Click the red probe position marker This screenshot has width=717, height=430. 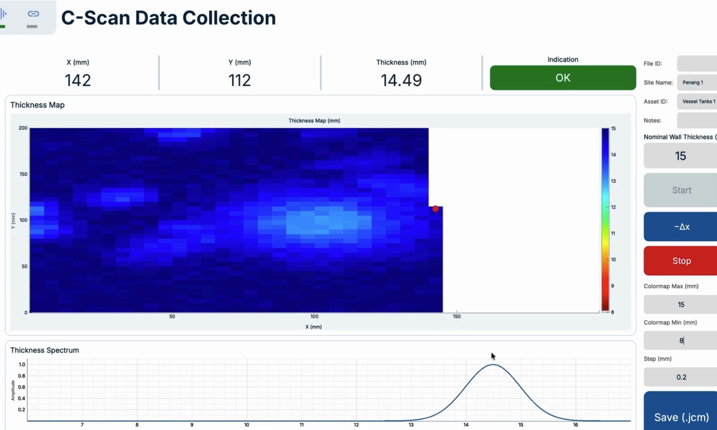[435, 209]
